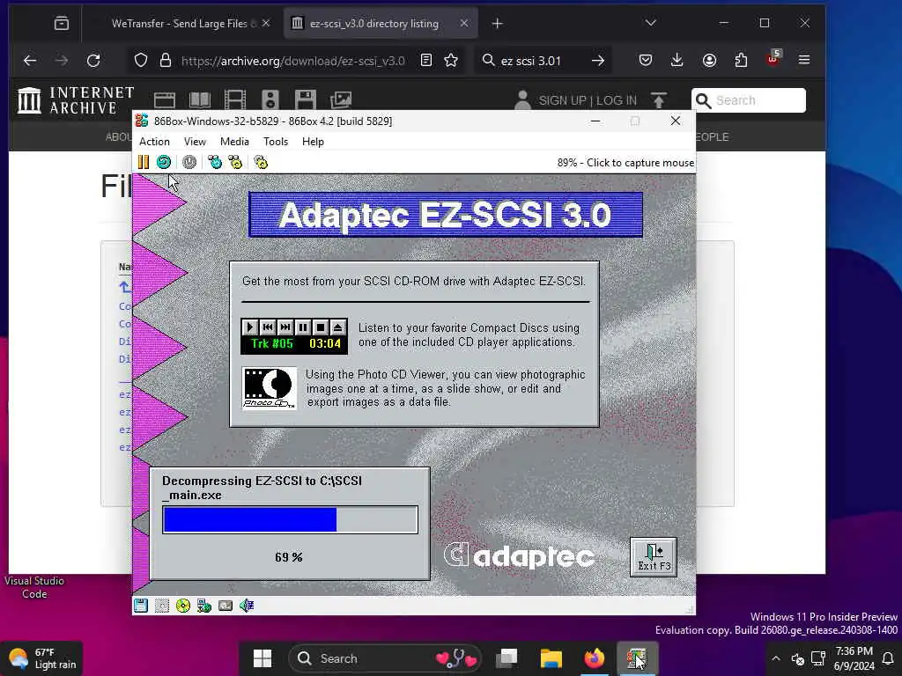The height and width of the screenshot is (676, 902).
Task: Click CD player stop button
Action: tap(321, 327)
